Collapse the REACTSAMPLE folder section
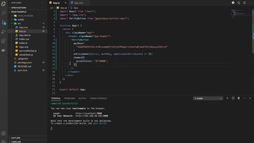 tap(27, 12)
